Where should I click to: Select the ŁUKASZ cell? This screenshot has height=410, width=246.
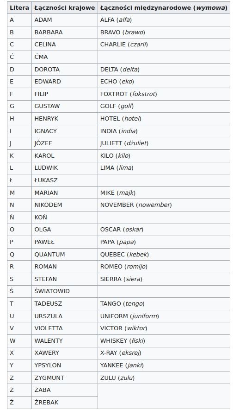coord(65,180)
